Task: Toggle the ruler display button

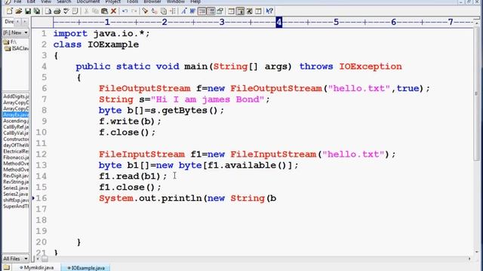Action: 202,11
